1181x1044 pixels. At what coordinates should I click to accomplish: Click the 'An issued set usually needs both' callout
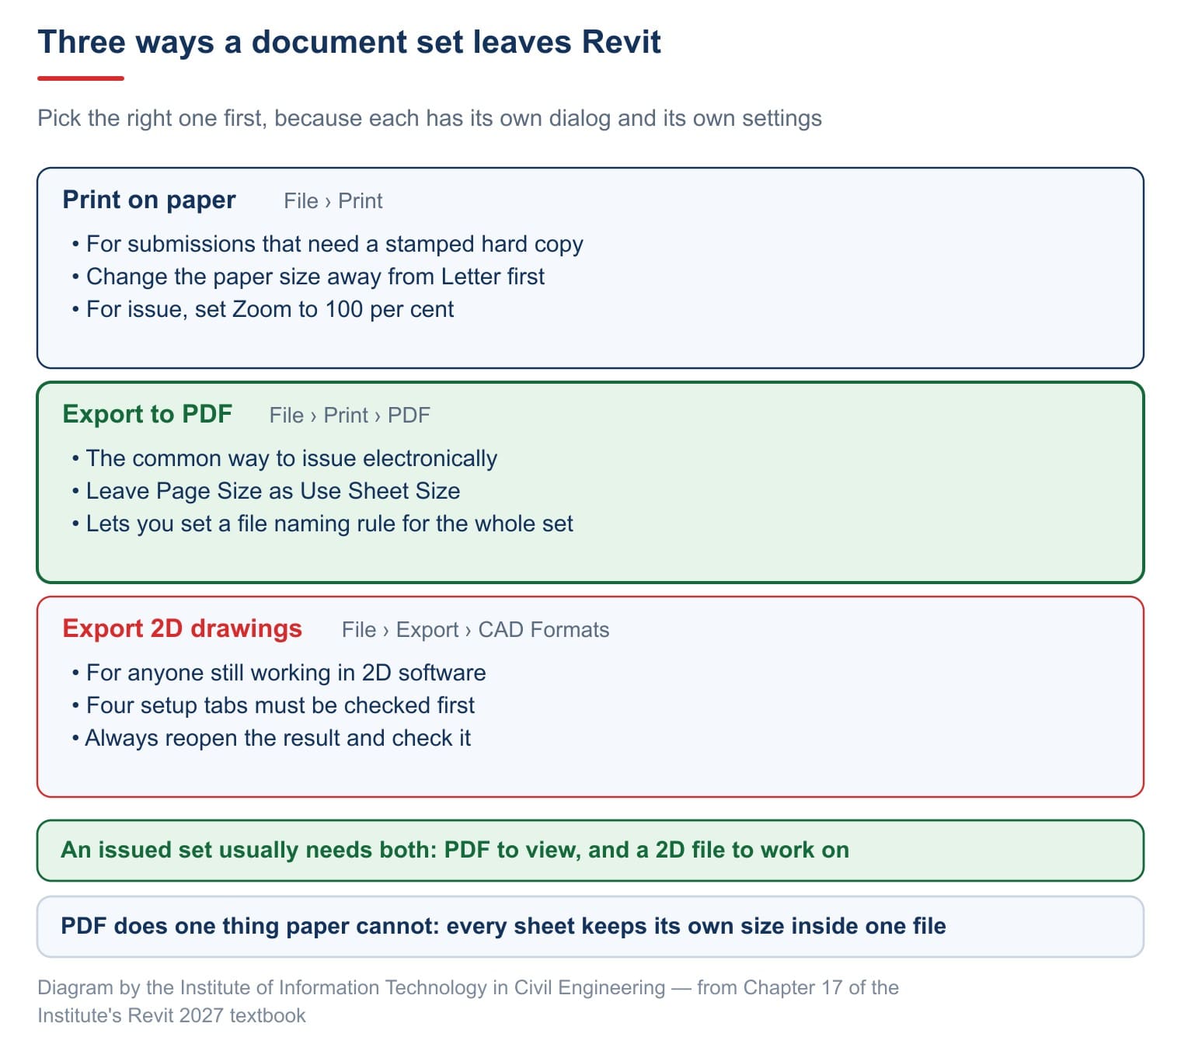coord(590,851)
